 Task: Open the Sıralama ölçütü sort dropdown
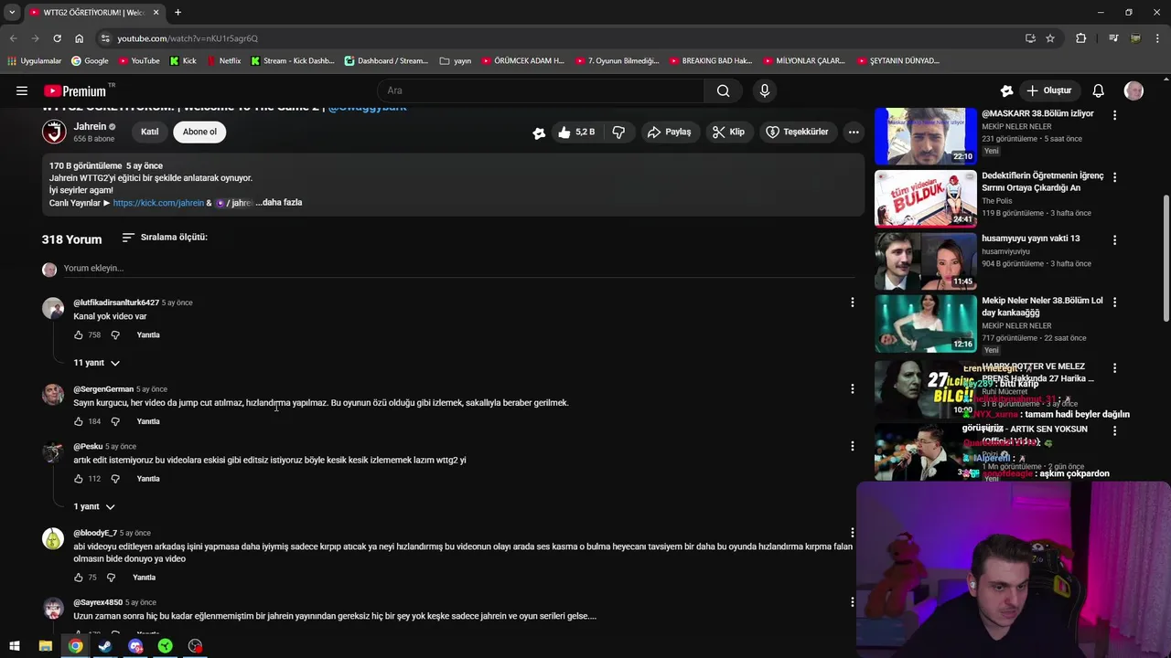coord(165,238)
